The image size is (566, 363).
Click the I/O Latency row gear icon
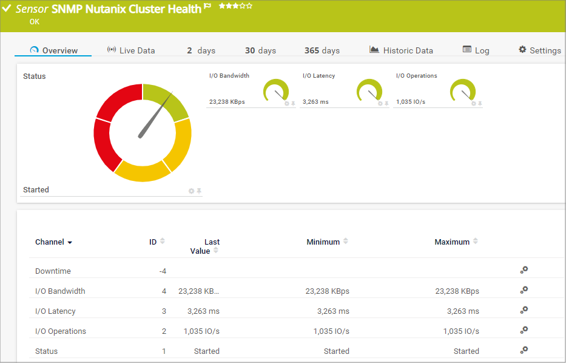524,310
